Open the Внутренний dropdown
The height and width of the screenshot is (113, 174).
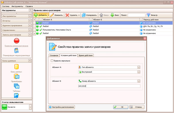click(139, 72)
